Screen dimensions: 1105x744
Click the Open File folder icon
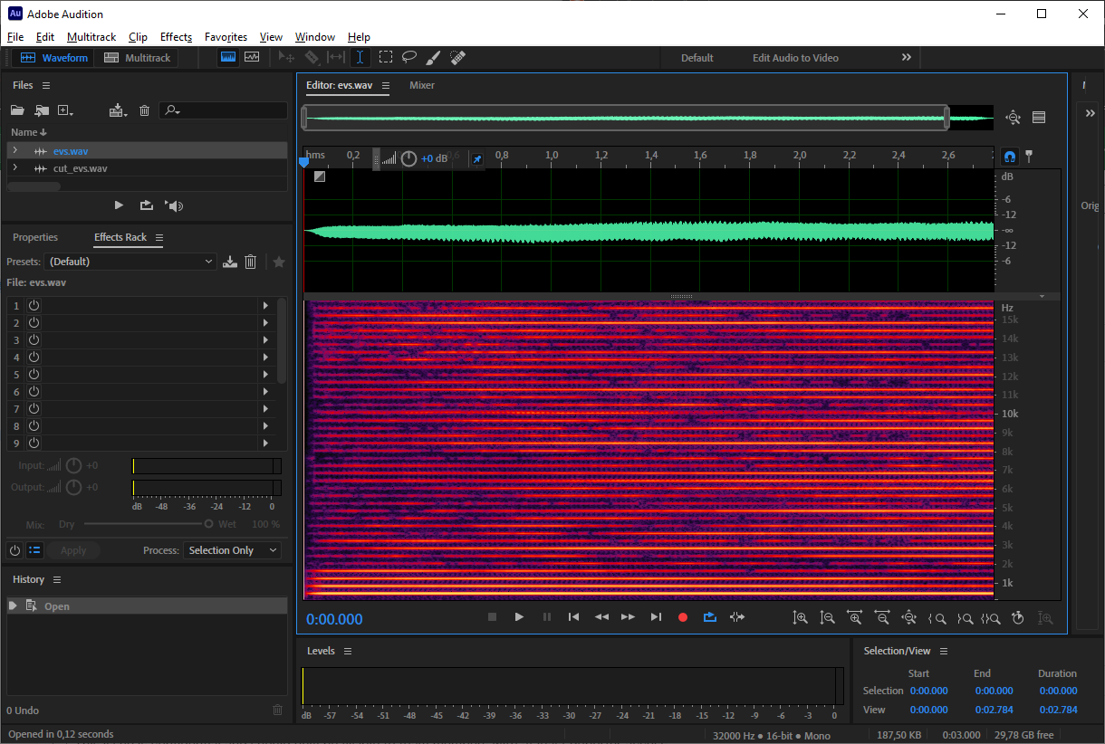[x=17, y=110]
